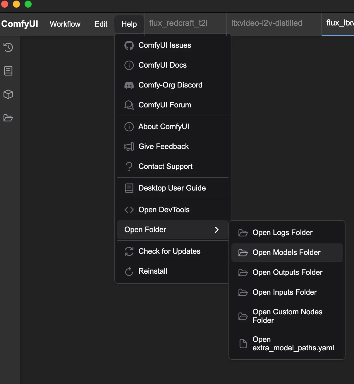Open the queue history sidebar icon
Screen dimensions: 354x384
click(x=8, y=47)
